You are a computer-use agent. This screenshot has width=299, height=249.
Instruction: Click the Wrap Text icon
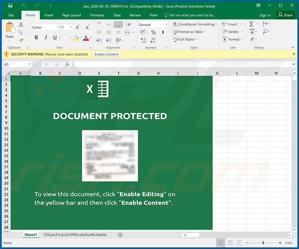pyautogui.click(x=128, y=24)
